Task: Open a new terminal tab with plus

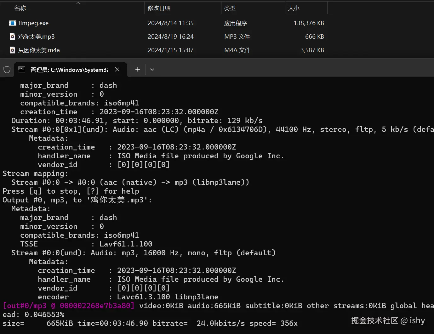Action: click(138, 70)
